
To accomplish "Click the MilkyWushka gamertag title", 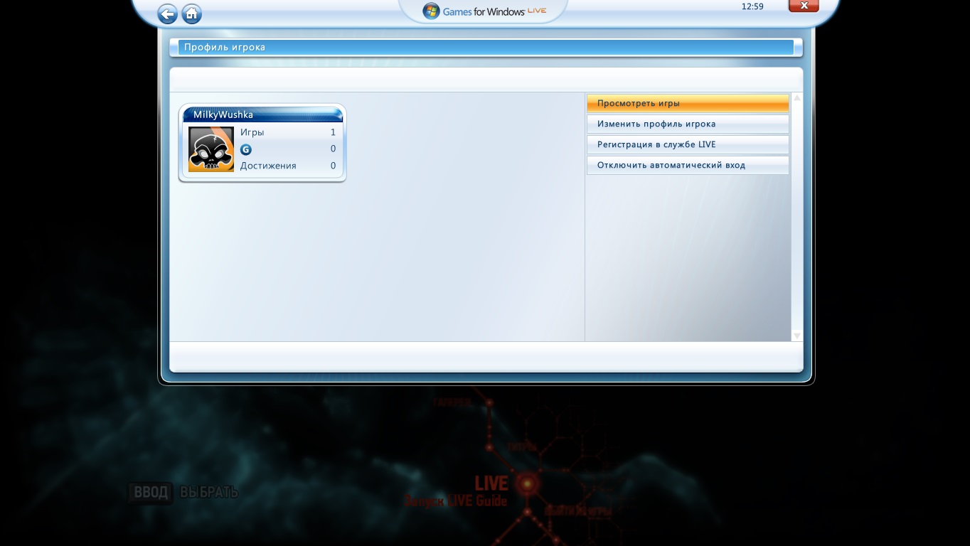I will (x=223, y=114).
